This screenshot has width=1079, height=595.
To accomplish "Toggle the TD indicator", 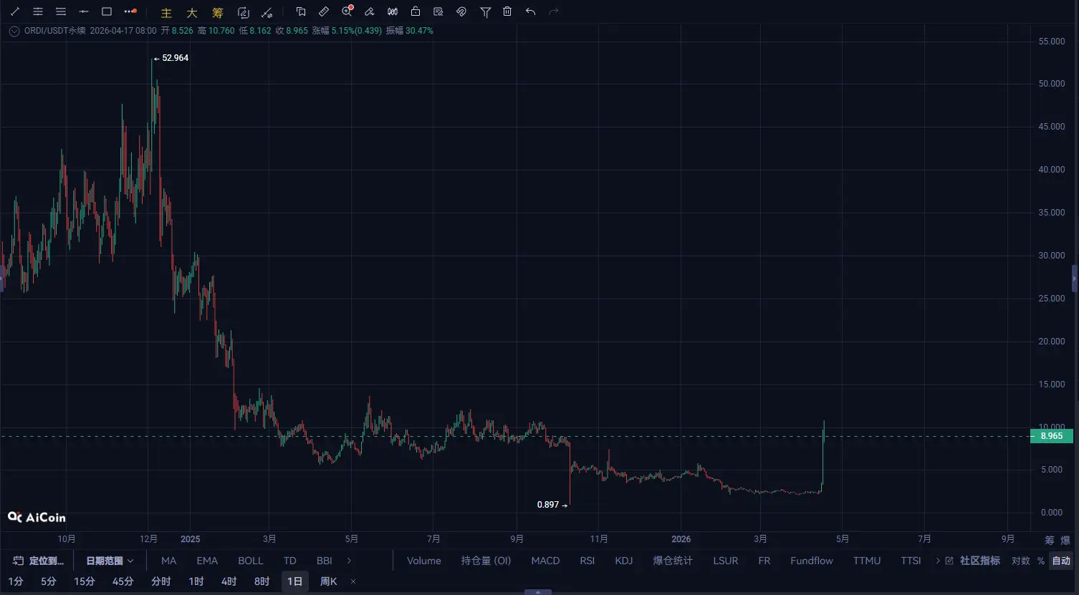I will [x=289, y=561].
